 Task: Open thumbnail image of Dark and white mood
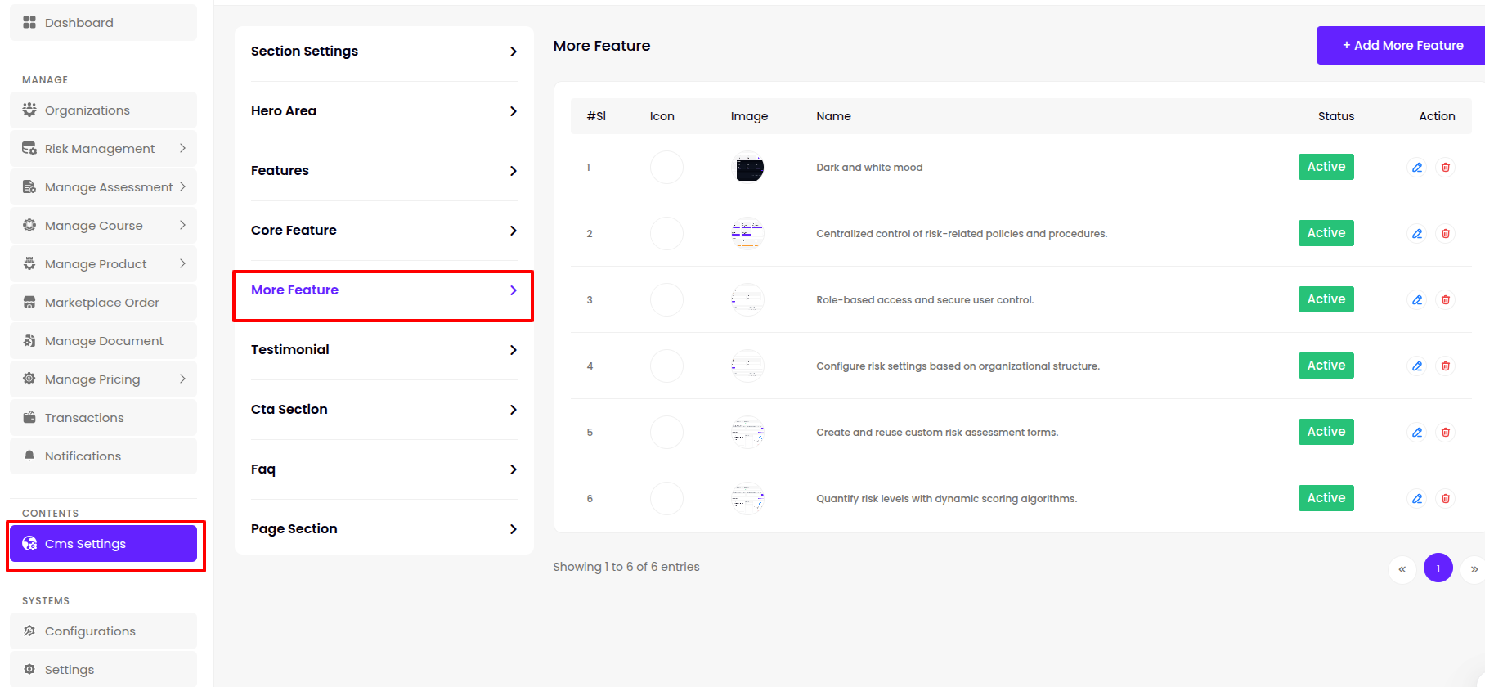747,168
